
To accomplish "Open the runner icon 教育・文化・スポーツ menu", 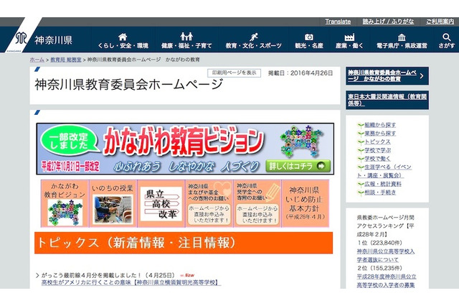I will 253,41.
